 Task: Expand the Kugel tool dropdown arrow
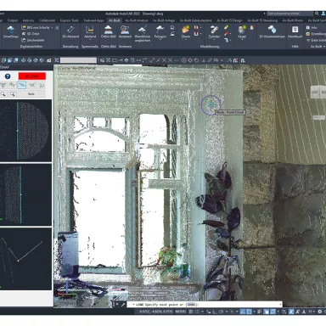point(242,41)
